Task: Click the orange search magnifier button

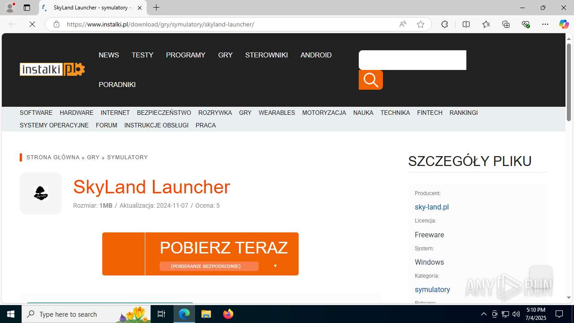Action: pos(370,80)
